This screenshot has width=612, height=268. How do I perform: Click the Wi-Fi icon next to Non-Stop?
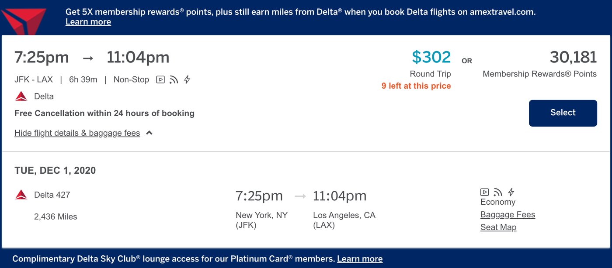coord(174,79)
